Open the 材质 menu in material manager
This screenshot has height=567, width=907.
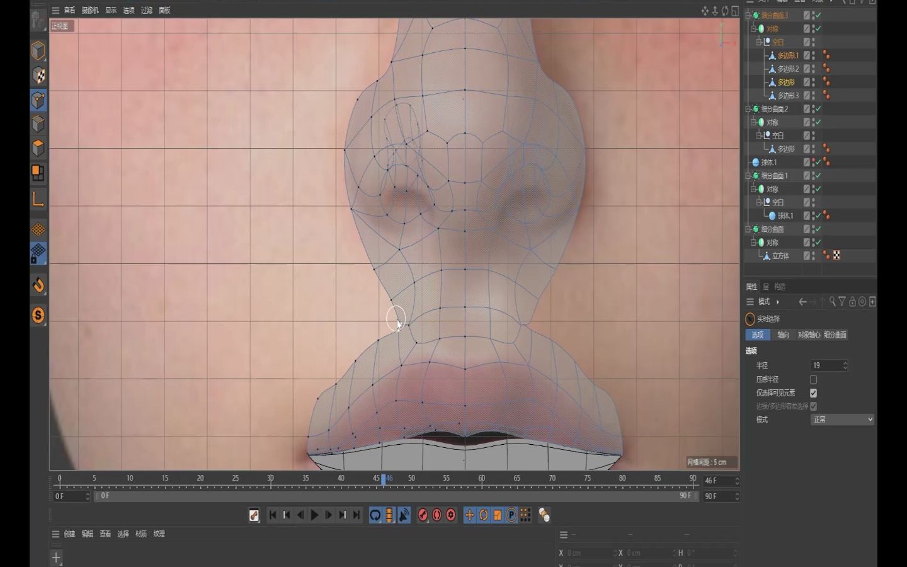[141, 534]
